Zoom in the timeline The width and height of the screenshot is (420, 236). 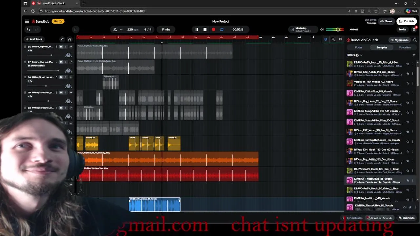[x=341, y=39]
